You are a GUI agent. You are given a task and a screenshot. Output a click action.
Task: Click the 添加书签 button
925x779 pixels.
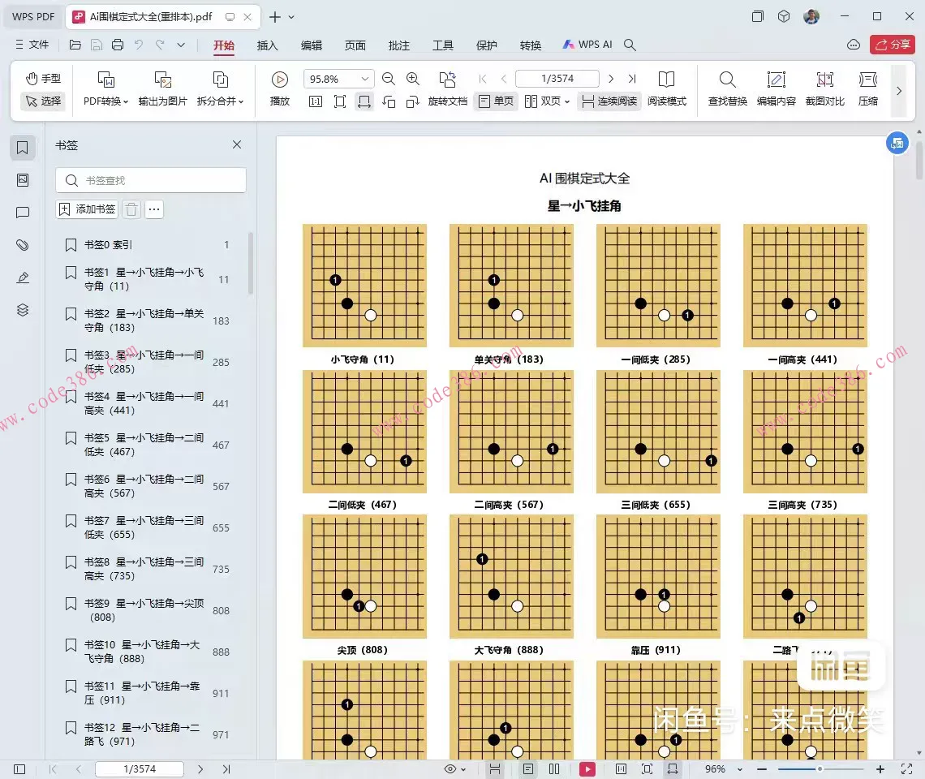(x=88, y=209)
